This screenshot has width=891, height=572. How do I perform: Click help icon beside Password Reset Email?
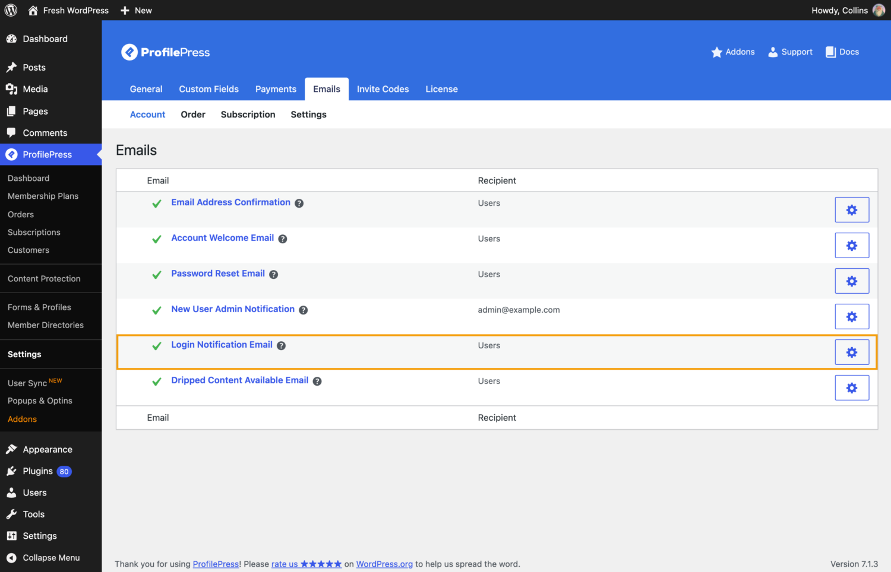pyautogui.click(x=274, y=274)
